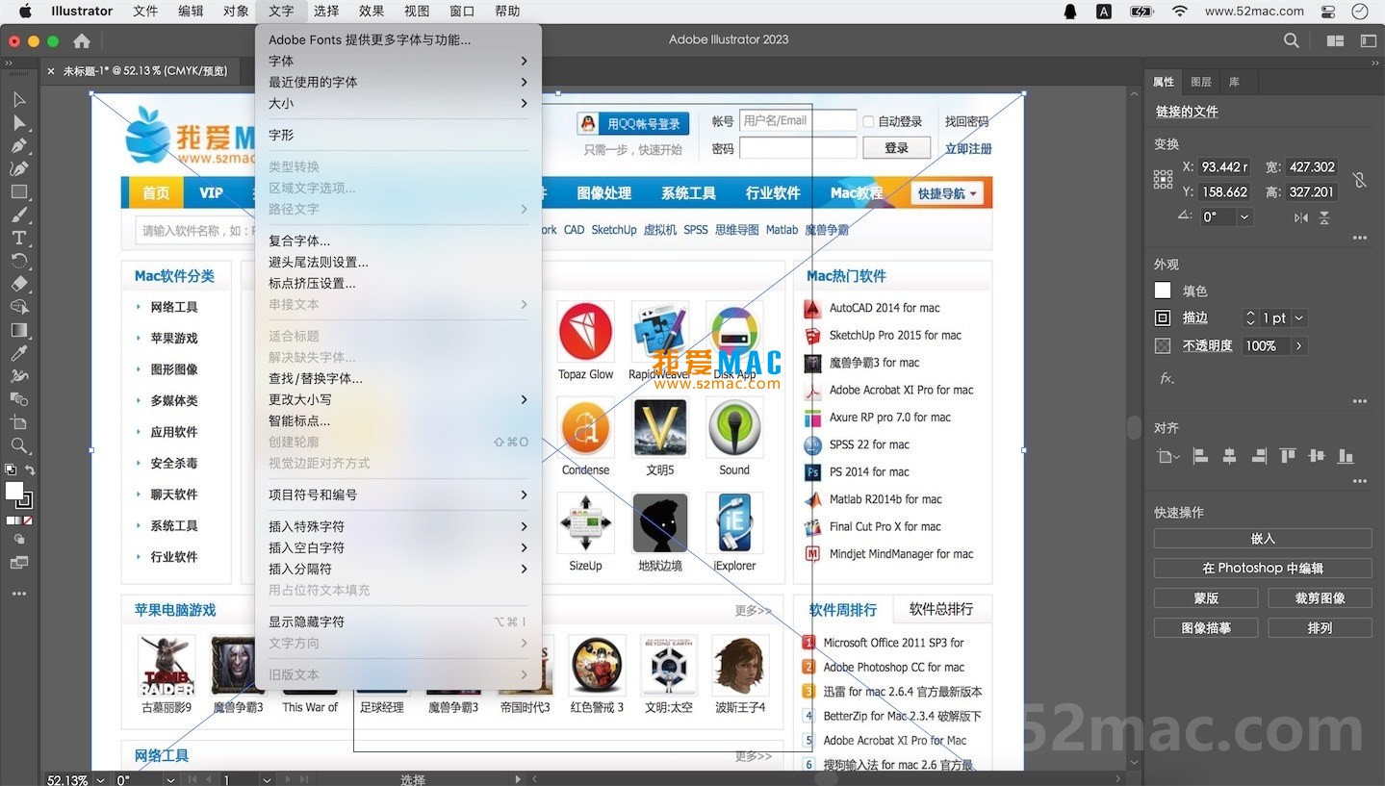
Task: Expand the 大小 submenu
Action: (398, 103)
